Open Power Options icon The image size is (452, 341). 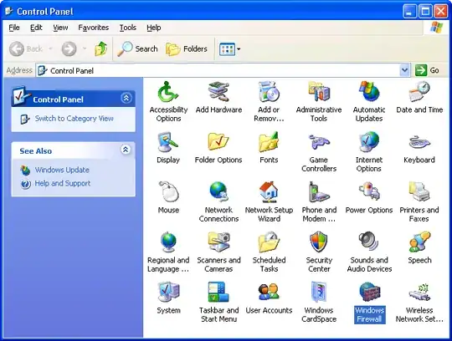pos(369,192)
